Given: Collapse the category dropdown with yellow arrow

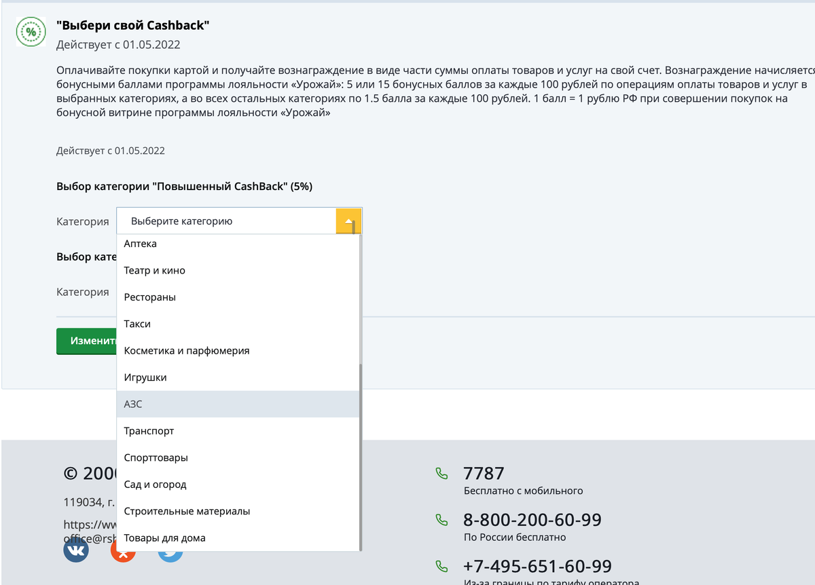Looking at the screenshot, I should coord(348,221).
